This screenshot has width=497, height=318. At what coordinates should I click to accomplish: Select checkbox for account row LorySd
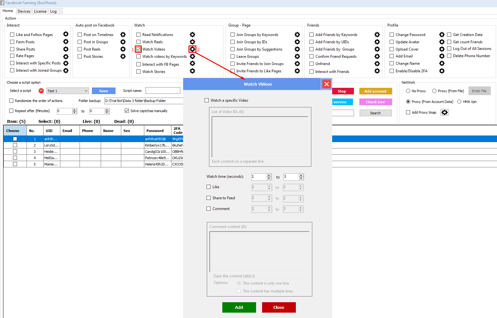(x=15, y=145)
